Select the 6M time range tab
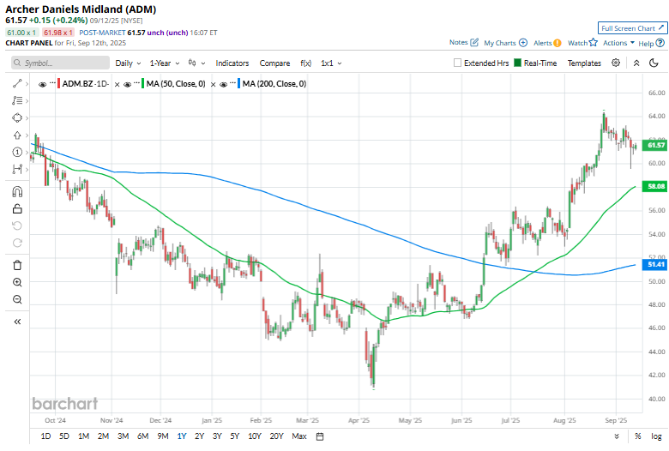669x451 pixels. click(x=142, y=436)
